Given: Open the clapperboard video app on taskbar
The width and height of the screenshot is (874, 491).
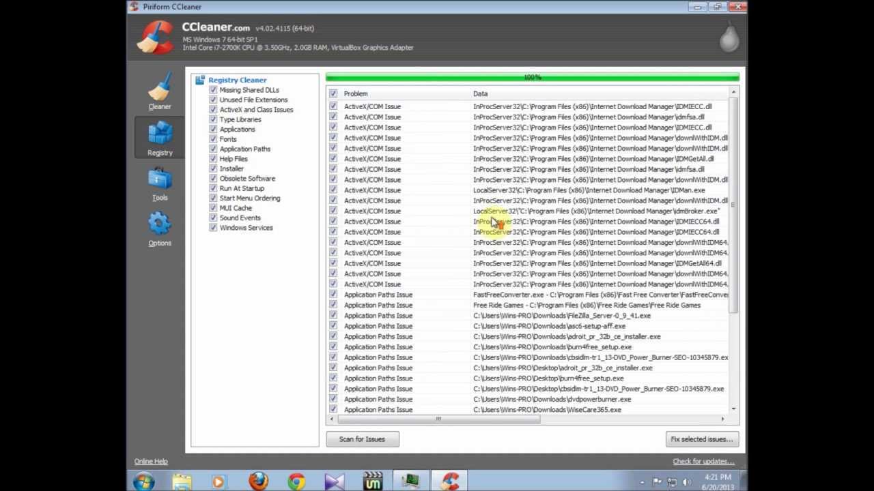Looking at the screenshot, I should [x=373, y=481].
